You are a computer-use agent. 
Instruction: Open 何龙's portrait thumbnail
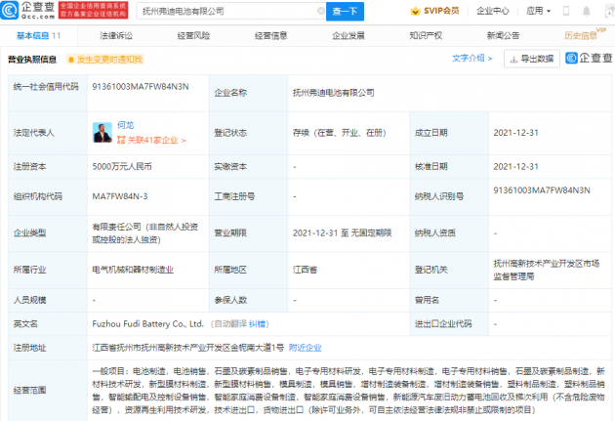pyautogui.click(x=102, y=133)
